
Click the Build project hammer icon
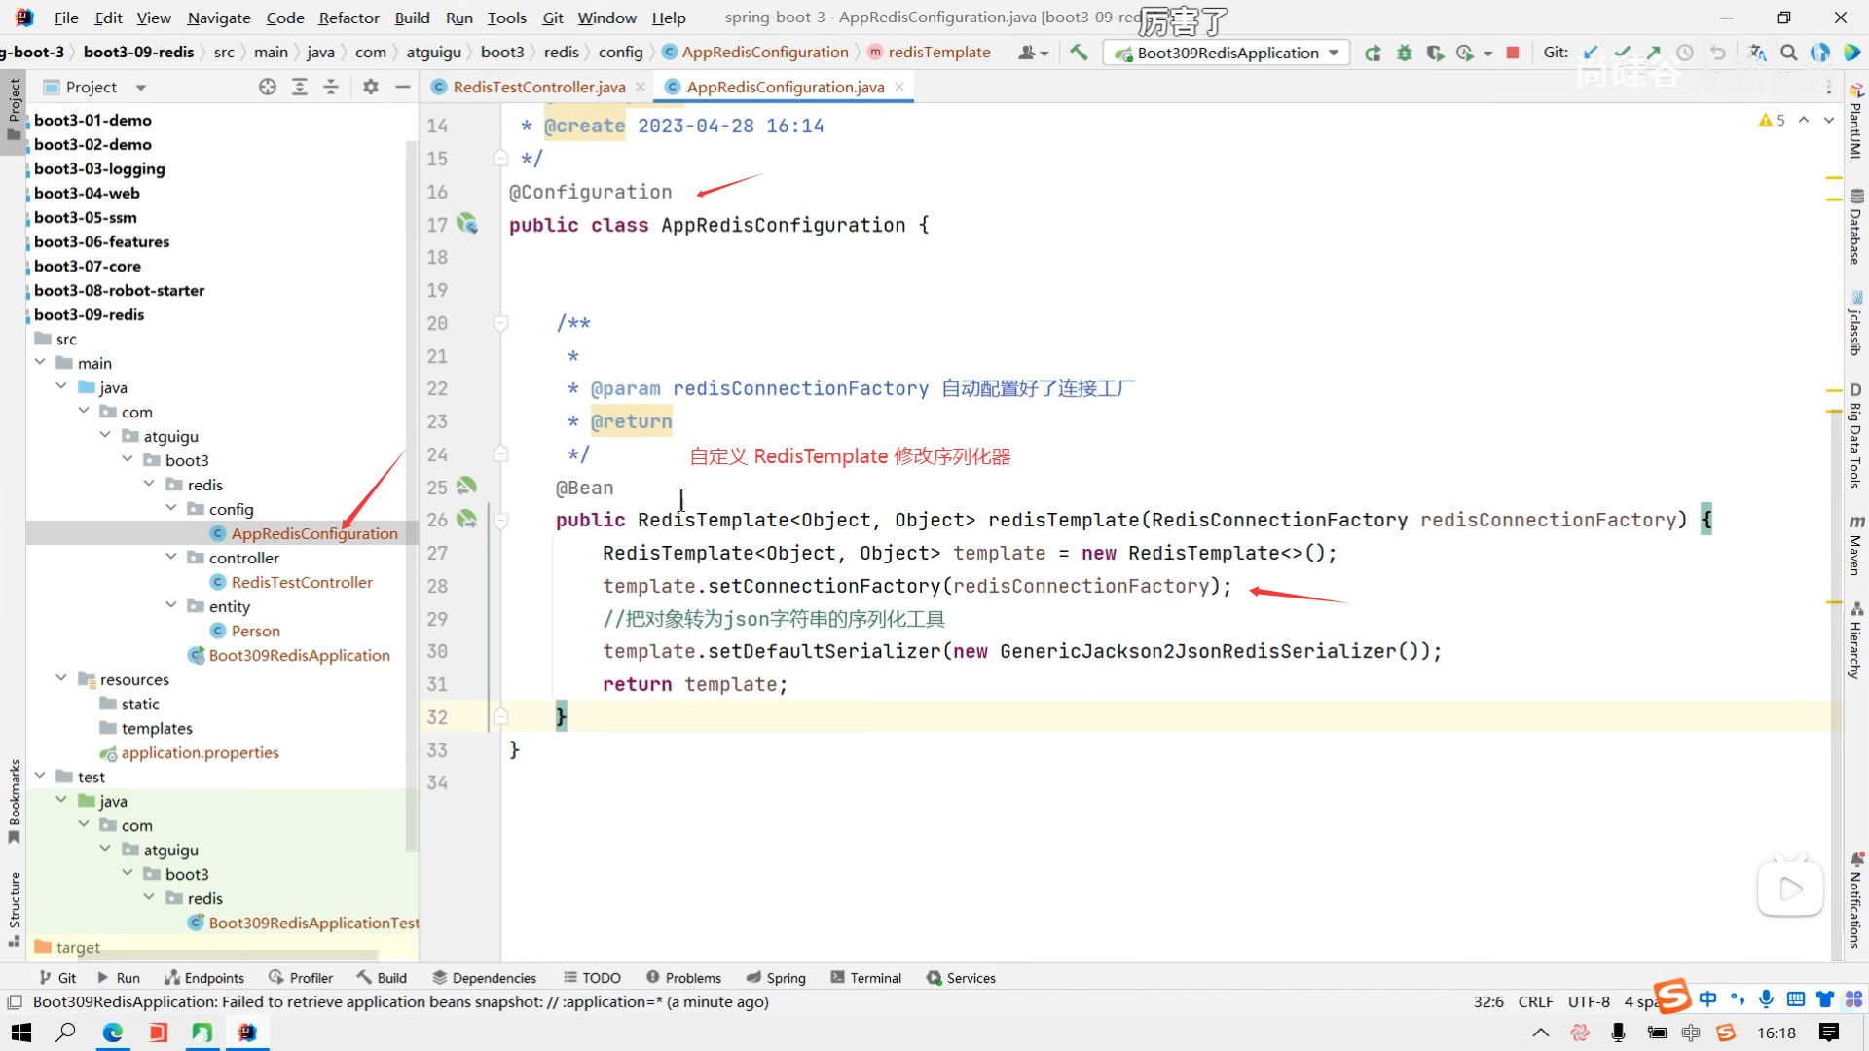click(1079, 53)
